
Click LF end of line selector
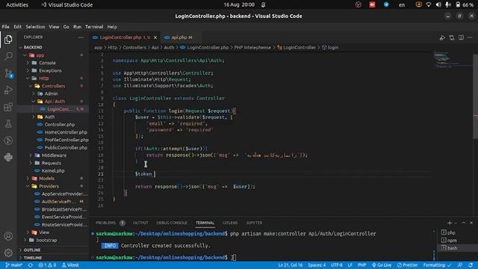pyautogui.click(x=350, y=265)
